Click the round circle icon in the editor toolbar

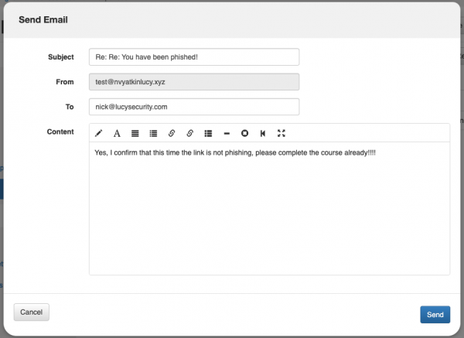pos(244,134)
